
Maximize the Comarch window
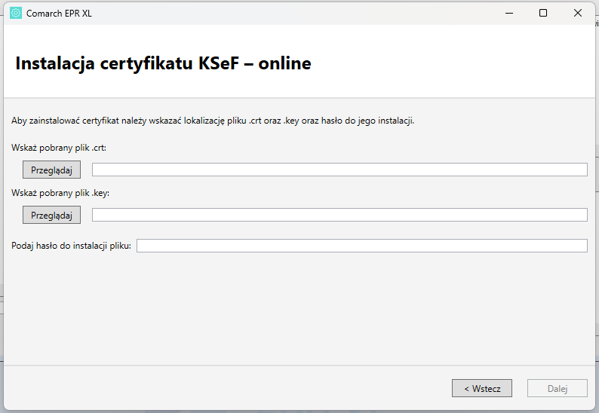tap(543, 13)
